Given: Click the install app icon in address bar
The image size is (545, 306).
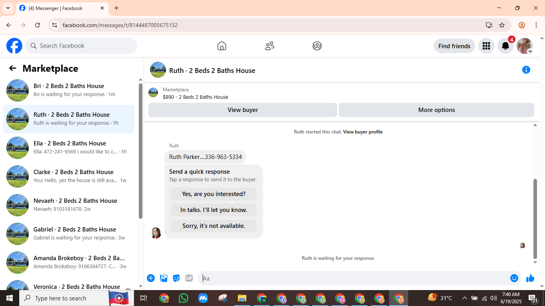Looking at the screenshot, I should (x=489, y=25).
